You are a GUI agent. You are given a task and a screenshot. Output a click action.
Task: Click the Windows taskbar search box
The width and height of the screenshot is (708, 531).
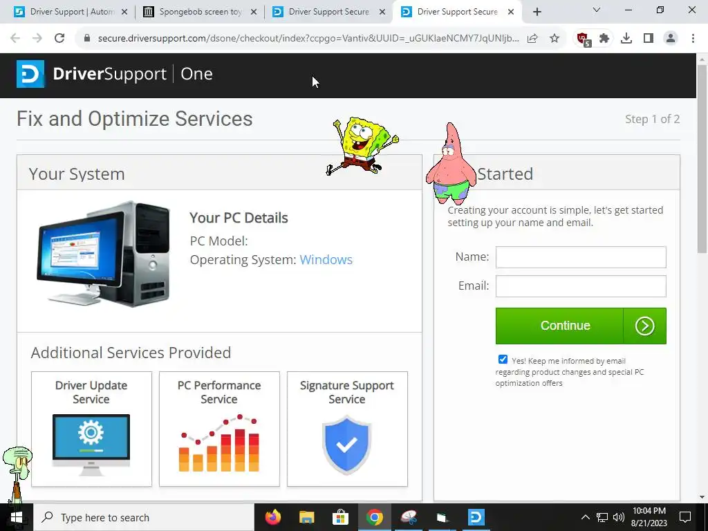[144, 517]
